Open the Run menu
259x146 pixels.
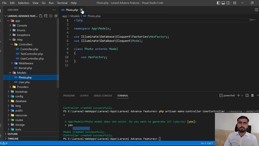[51, 3]
